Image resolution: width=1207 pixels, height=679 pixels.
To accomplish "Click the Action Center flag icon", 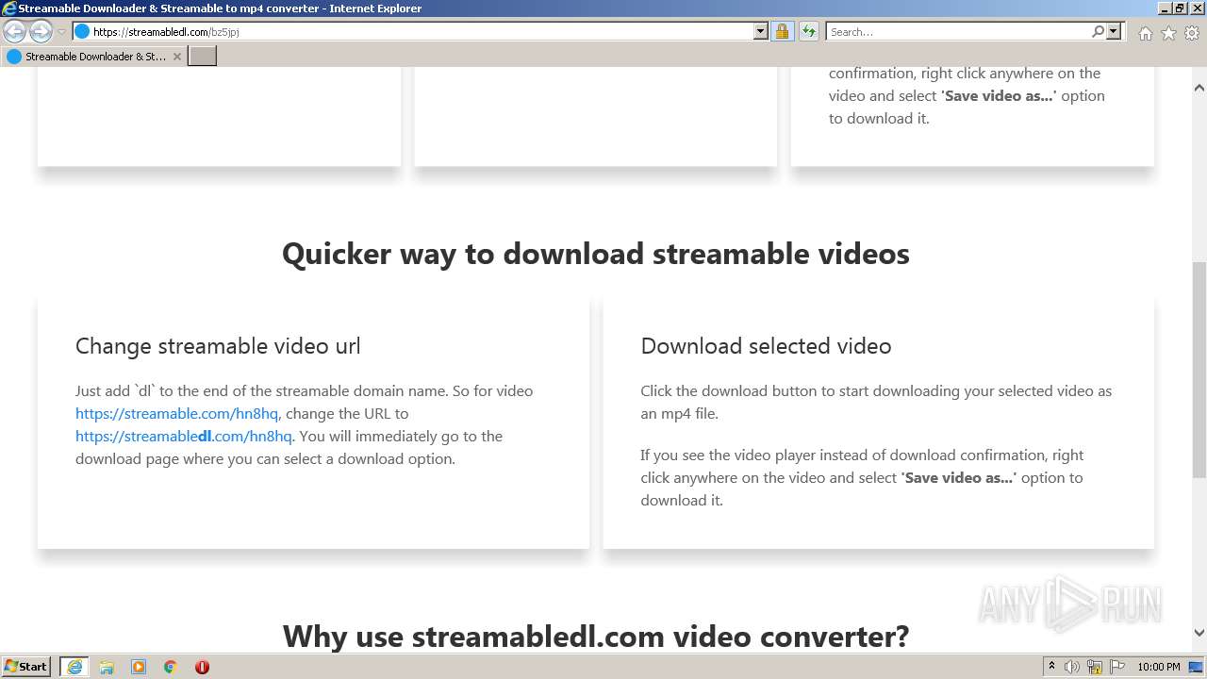I will [x=1117, y=667].
